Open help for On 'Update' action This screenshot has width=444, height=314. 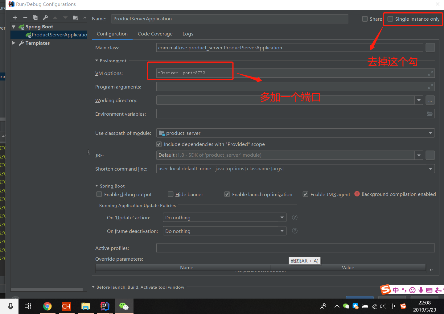[295, 217]
